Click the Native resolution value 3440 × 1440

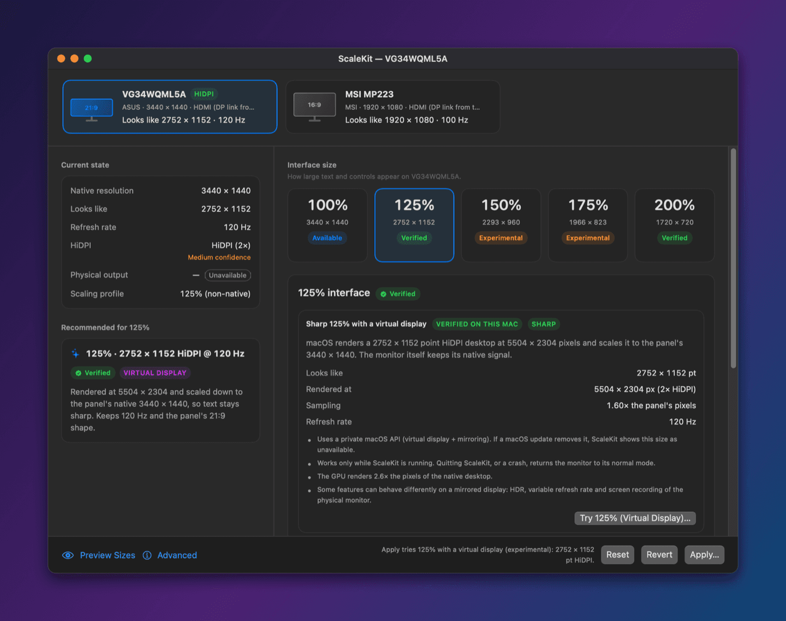[x=226, y=191]
